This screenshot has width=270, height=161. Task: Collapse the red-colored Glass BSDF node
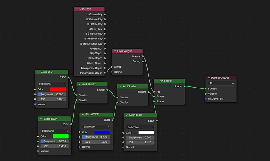click(x=38, y=72)
